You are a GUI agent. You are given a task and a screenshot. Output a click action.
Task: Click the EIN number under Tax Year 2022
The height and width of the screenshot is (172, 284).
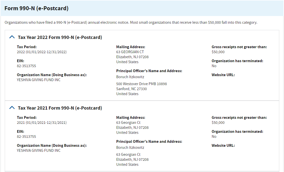pyautogui.click(x=26, y=66)
